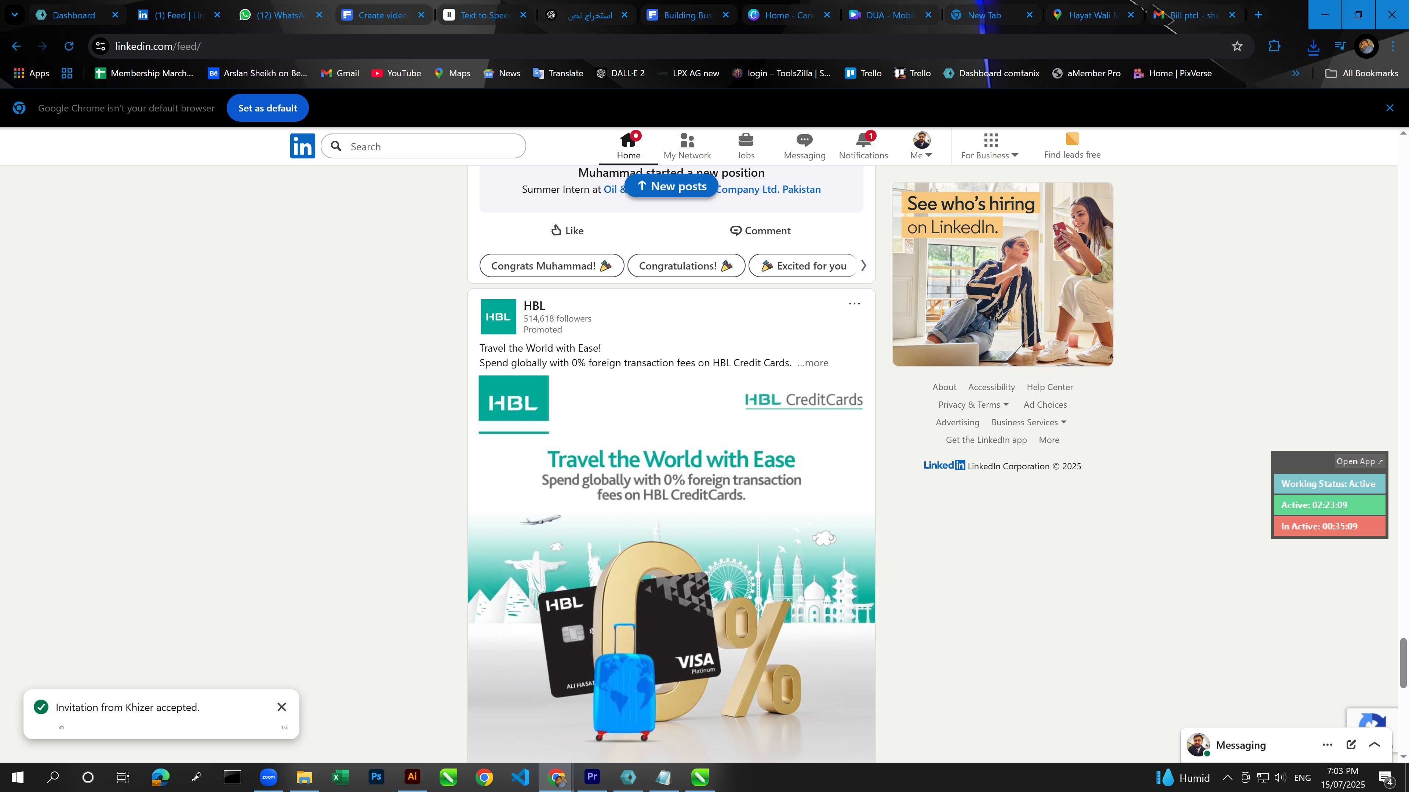1409x792 pixels.
Task: Click the New posts button
Action: 671,186
